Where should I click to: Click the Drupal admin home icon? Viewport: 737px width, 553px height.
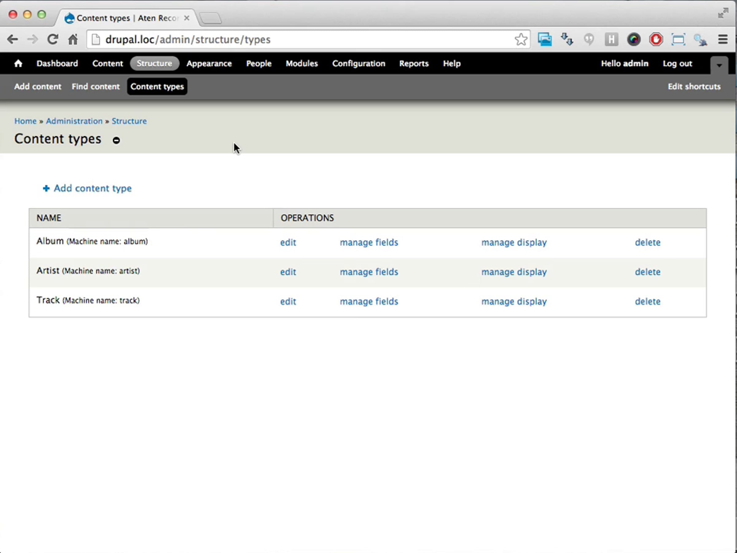click(x=18, y=63)
